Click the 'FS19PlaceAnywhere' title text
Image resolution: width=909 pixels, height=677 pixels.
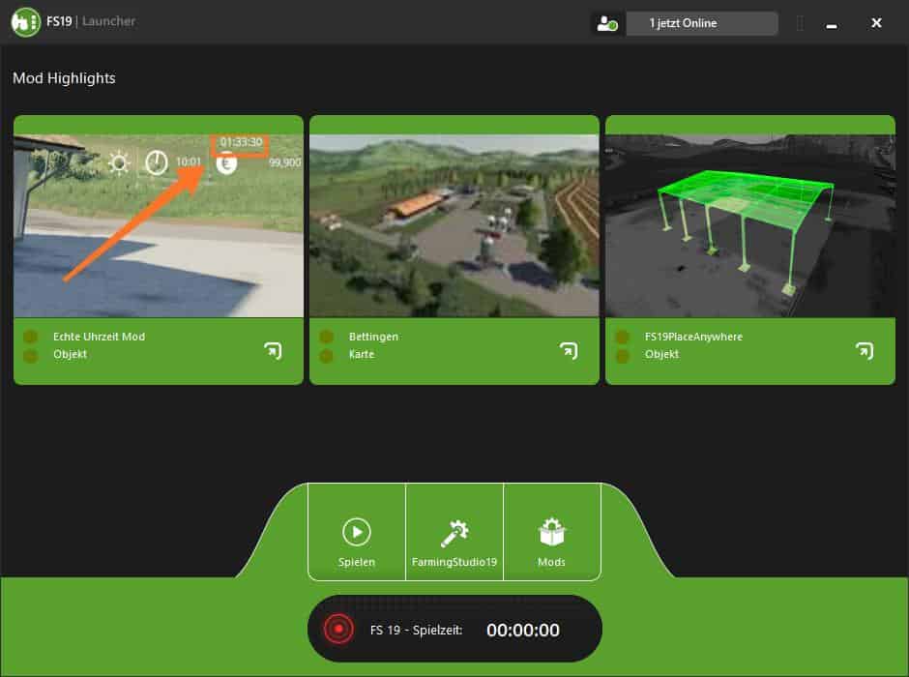pos(693,337)
